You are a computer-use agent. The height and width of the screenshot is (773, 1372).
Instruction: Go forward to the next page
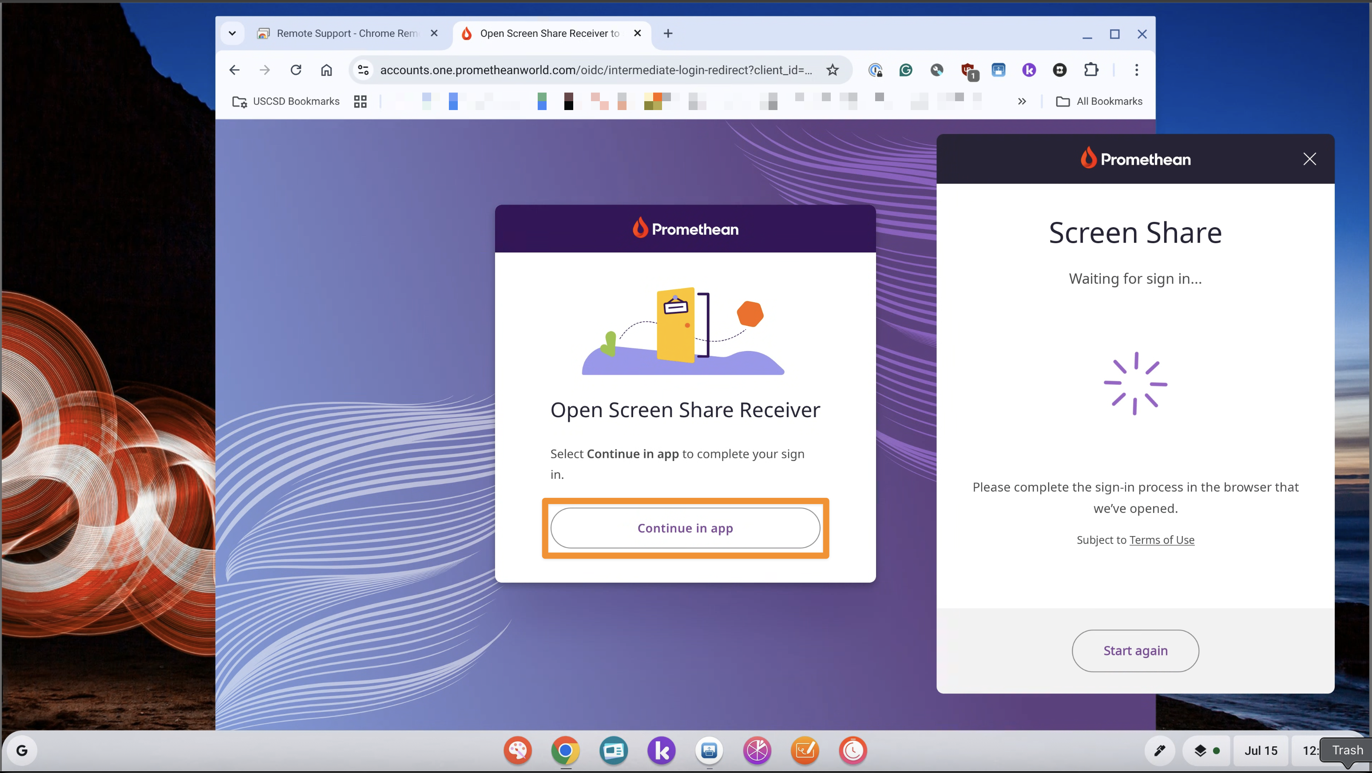[265, 70]
